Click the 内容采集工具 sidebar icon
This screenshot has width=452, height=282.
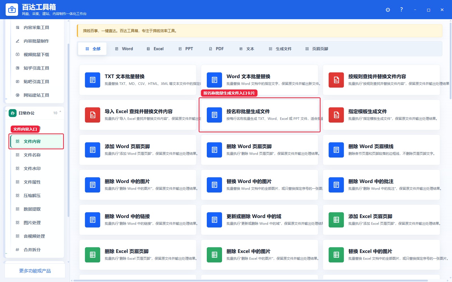coord(18,28)
